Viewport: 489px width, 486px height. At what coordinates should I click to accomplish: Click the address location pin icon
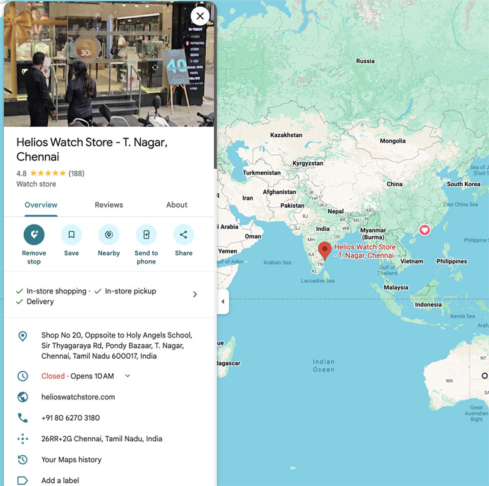click(x=23, y=336)
